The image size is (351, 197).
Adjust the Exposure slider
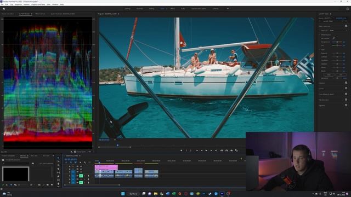point(337,53)
